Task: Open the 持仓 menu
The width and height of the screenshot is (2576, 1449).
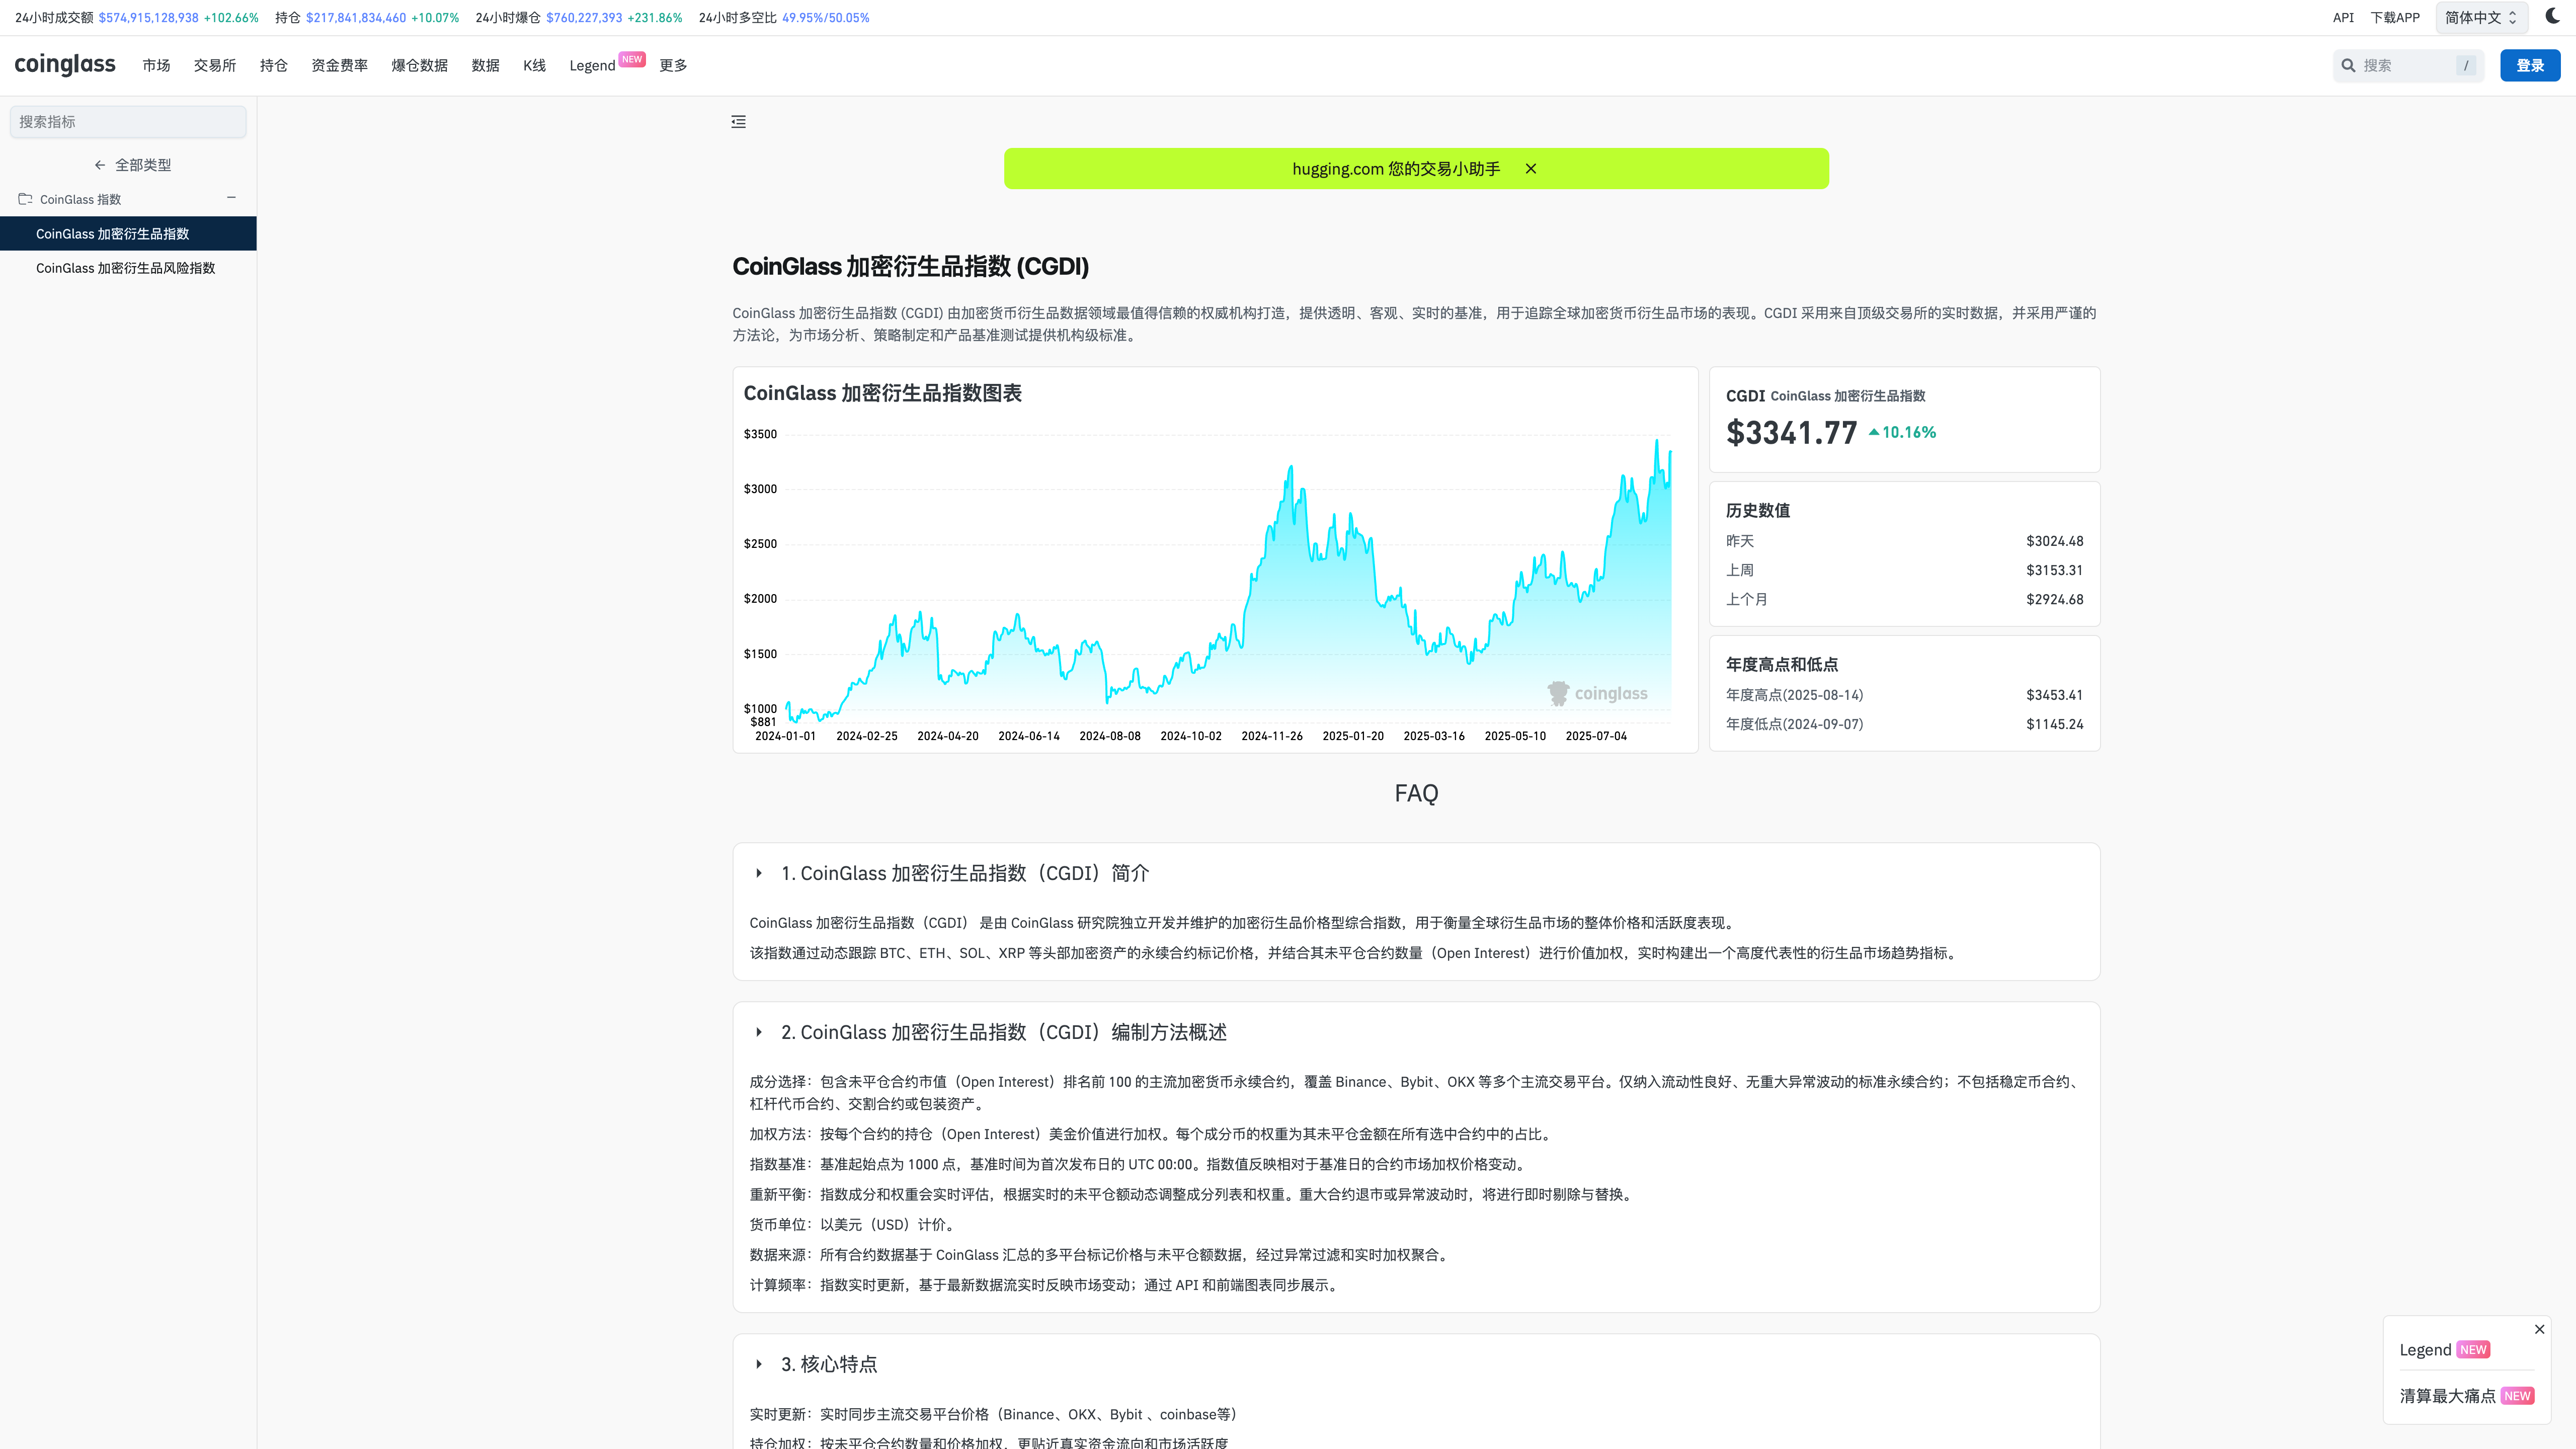Action: click(x=273, y=66)
